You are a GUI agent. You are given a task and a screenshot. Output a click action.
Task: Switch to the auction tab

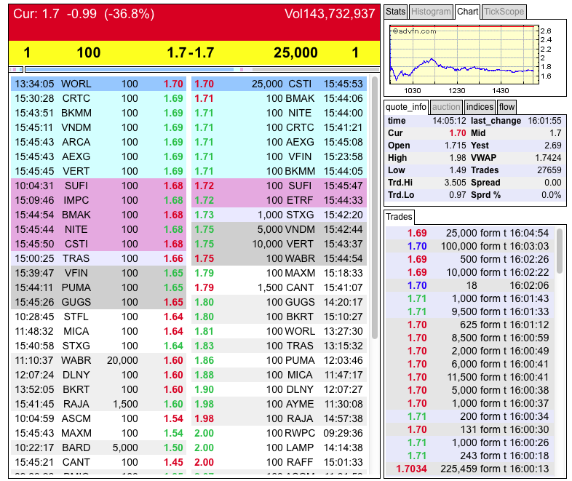coord(446,107)
